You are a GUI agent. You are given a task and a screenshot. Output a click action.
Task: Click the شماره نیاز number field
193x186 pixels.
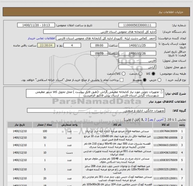(x=137, y=25)
